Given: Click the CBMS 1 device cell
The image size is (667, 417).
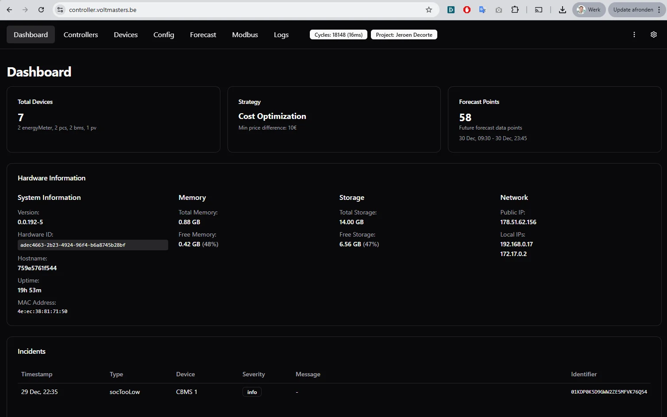Looking at the screenshot, I should (187, 392).
